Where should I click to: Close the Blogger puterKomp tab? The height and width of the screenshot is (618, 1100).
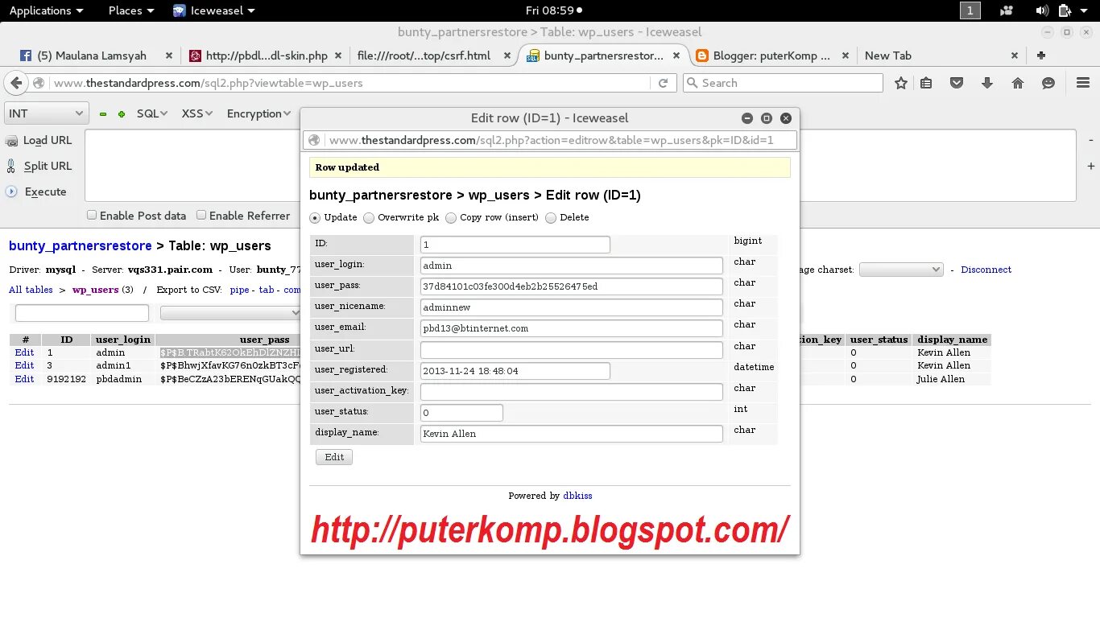[x=845, y=56]
